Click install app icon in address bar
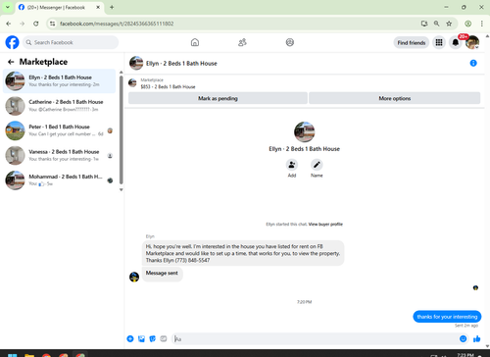490x357 pixels. pyautogui.click(x=424, y=24)
